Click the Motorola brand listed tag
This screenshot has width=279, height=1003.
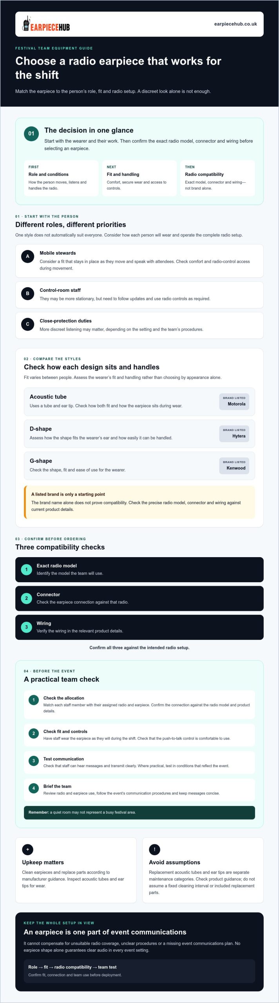coord(234,402)
